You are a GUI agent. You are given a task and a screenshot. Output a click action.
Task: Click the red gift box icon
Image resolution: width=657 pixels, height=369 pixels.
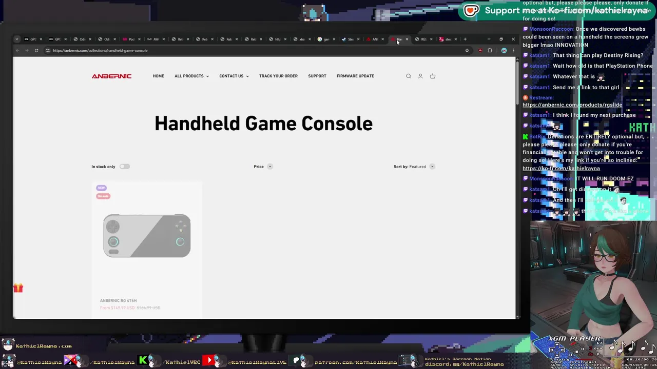18,288
